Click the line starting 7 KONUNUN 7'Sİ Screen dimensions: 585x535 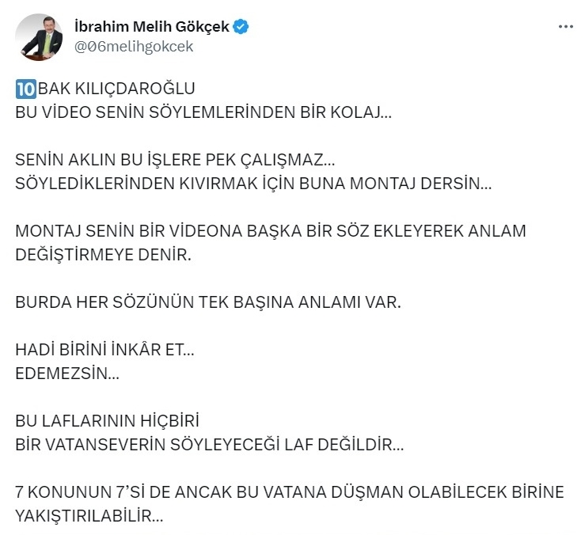pos(290,492)
